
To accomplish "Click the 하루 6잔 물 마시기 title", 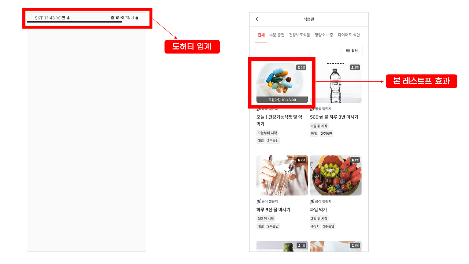I will coord(273,210).
